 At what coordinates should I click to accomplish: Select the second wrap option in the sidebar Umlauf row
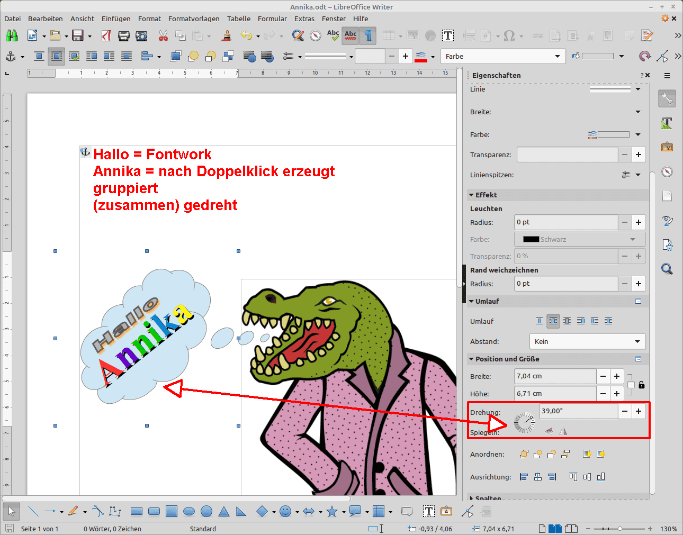553,321
